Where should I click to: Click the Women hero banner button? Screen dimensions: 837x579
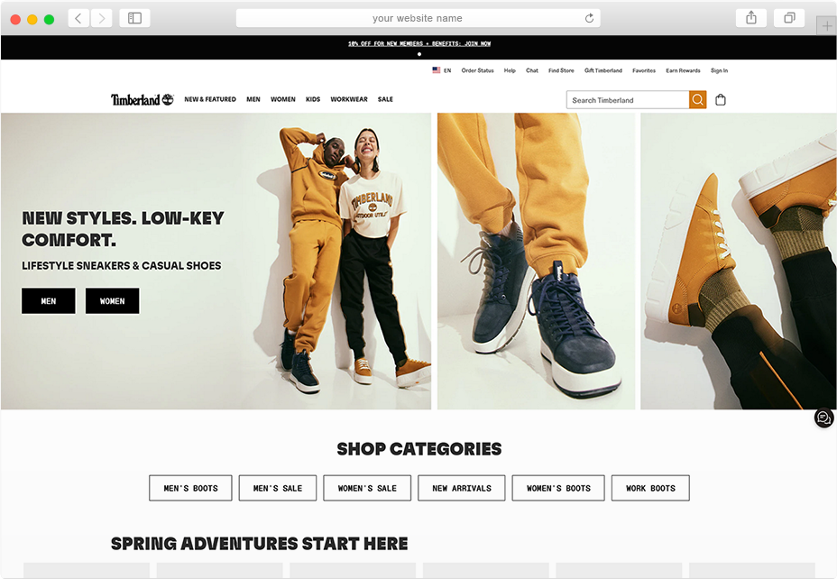coord(112,301)
